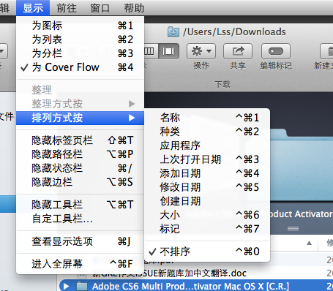The height and width of the screenshot is (291, 333).
Task: Click the column view toolbar icon
Action: click(151, 51)
